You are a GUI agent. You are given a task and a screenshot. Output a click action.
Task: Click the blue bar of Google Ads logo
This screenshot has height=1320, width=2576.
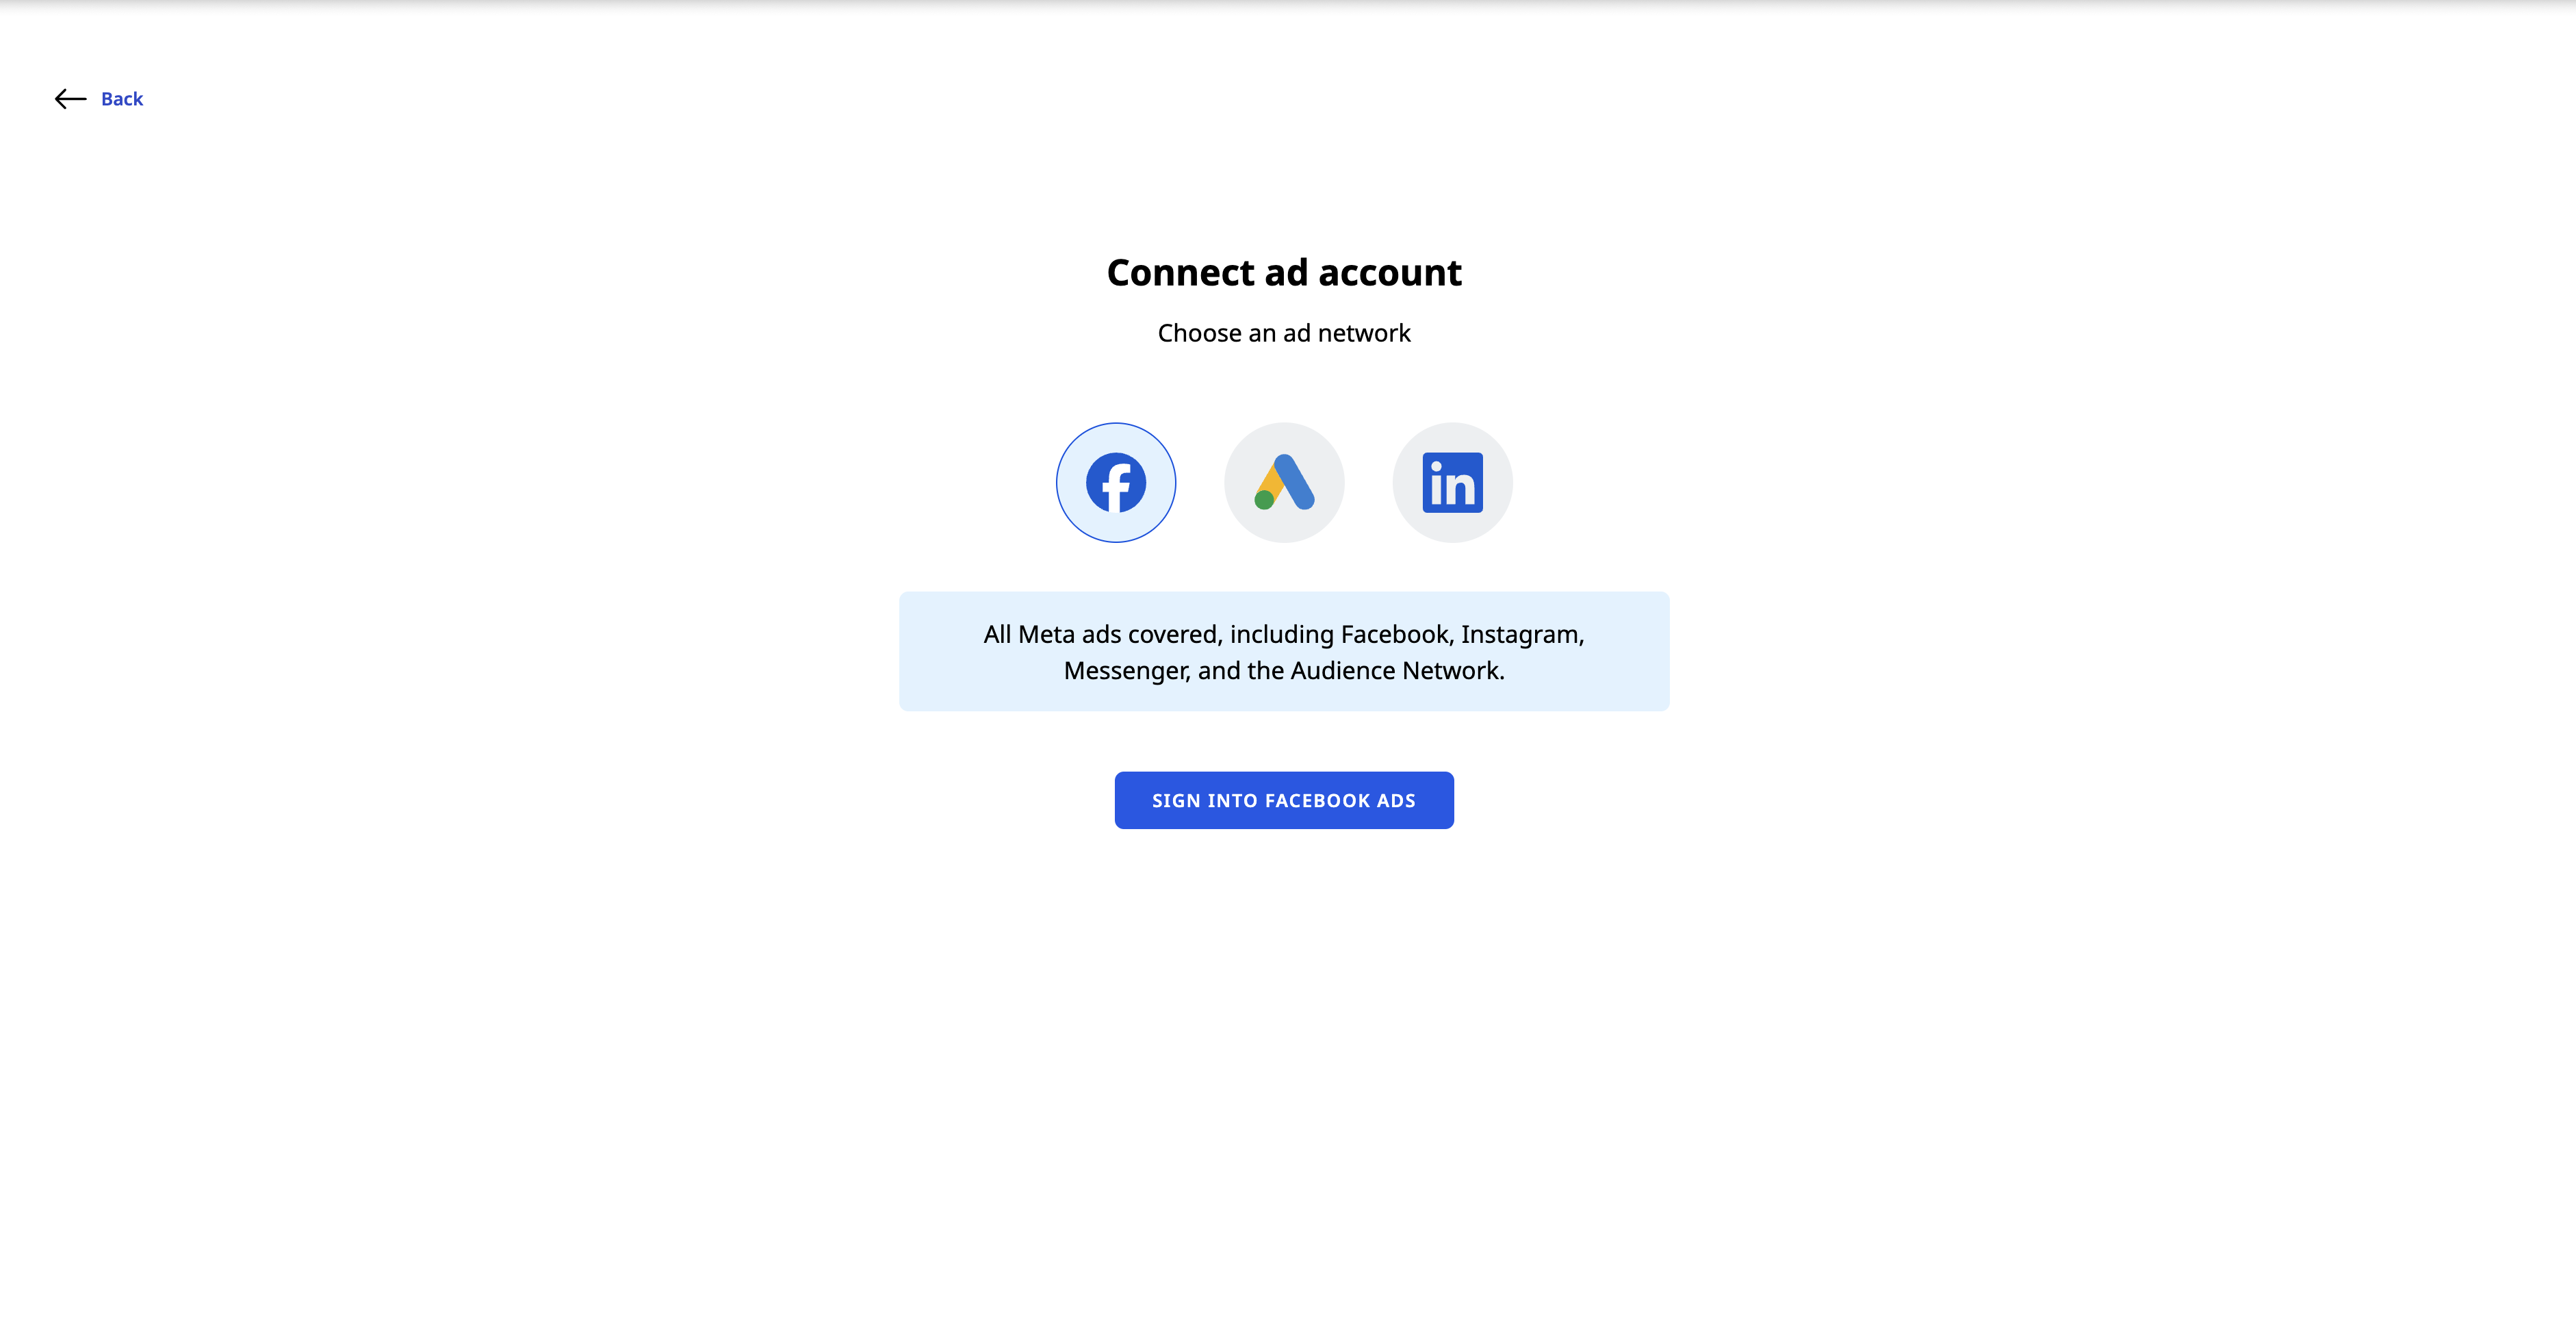tap(1295, 481)
